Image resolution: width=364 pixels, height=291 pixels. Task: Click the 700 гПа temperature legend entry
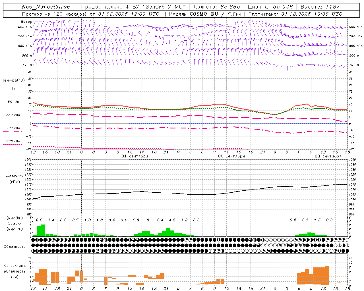click(13, 130)
